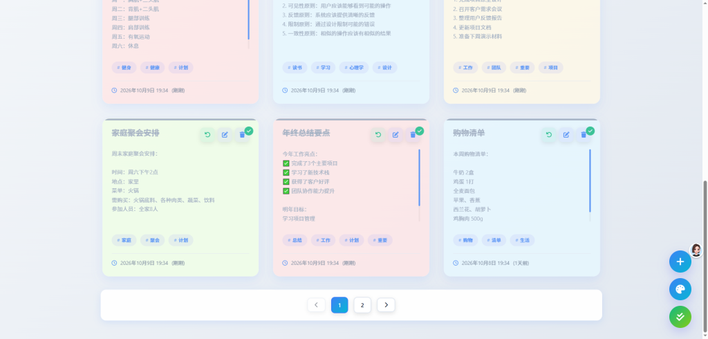
Task: Click the 清单 tag
Action: pyautogui.click(x=494, y=240)
